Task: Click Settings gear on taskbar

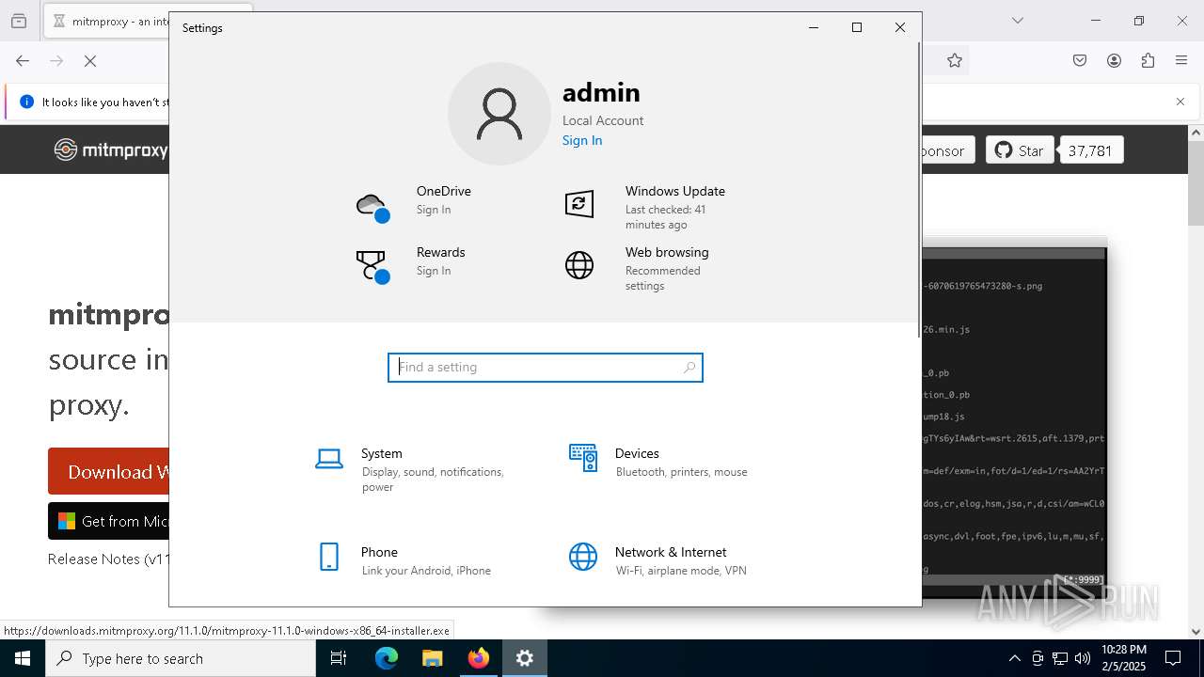Action: (525, 658)
